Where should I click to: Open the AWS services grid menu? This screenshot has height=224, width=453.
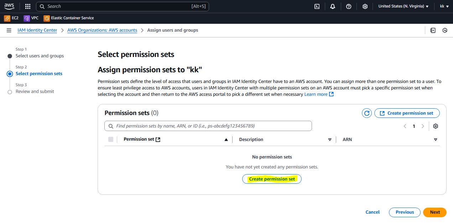tap(28, 6)
